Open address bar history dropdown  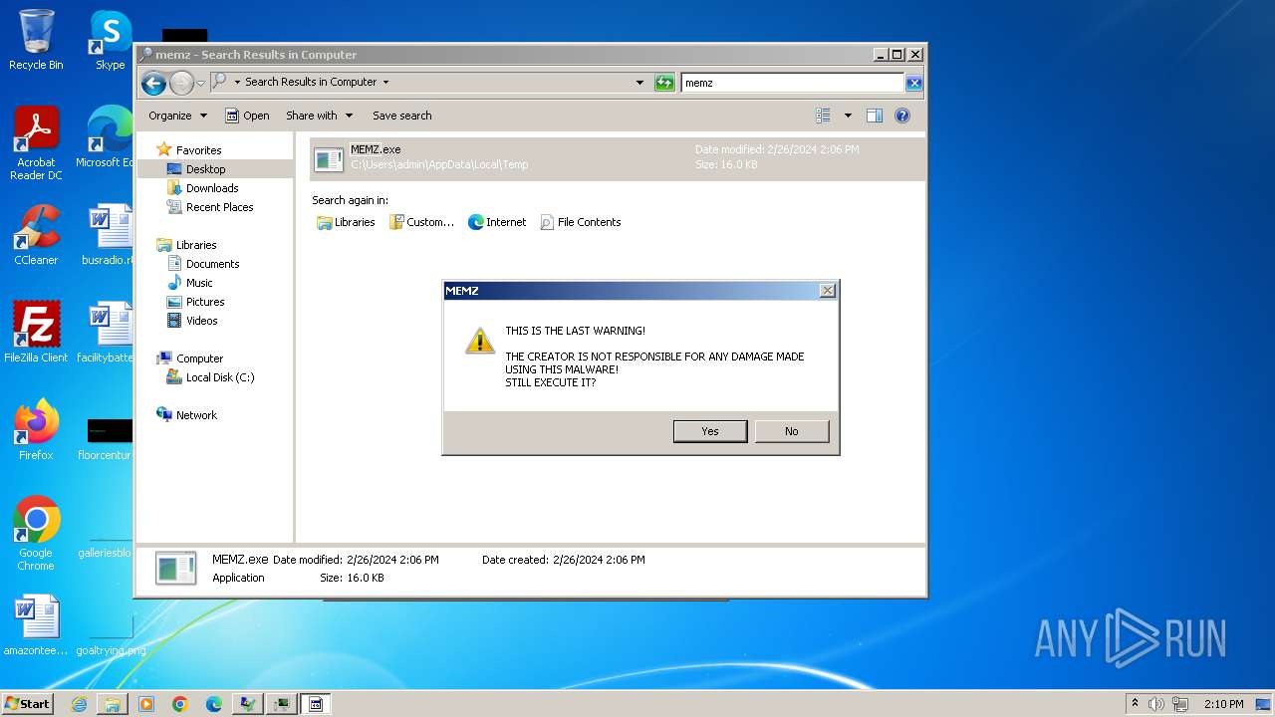point(639,83)
